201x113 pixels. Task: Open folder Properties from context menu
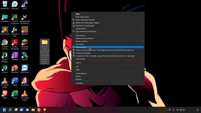[108, 83]
